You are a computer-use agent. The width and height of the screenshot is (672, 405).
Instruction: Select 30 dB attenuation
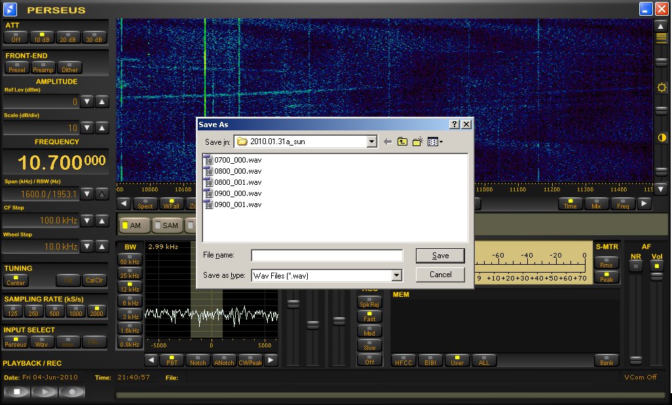coord(94,38)
